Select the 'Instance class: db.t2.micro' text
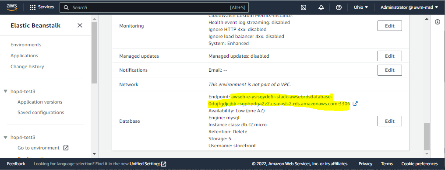 pyautogui.click(x=237, y=125)
